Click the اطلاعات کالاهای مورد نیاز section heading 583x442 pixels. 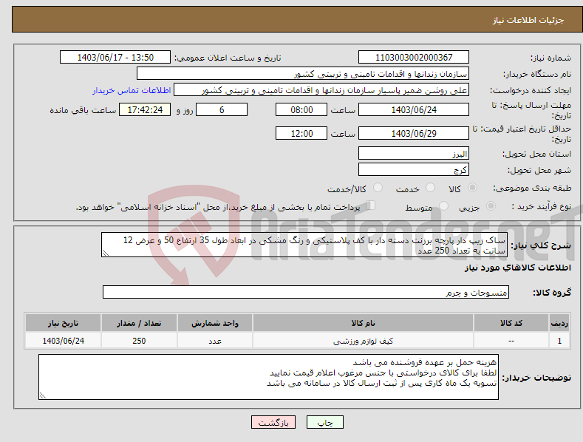pyautogui.click(x=517, y=268)
